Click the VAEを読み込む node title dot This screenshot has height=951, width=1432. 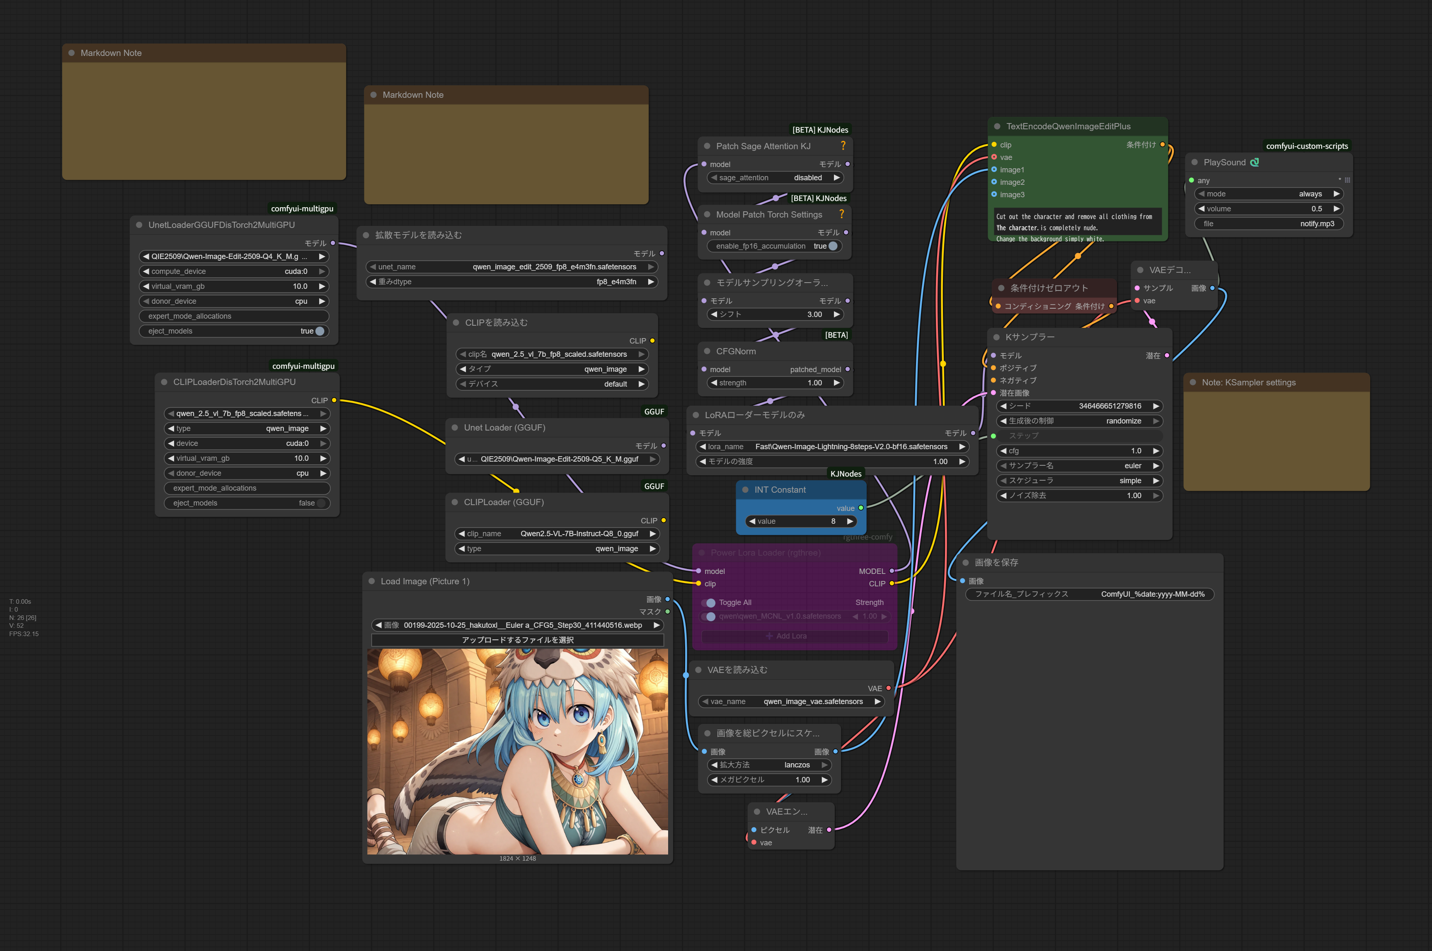pos(698,670)
